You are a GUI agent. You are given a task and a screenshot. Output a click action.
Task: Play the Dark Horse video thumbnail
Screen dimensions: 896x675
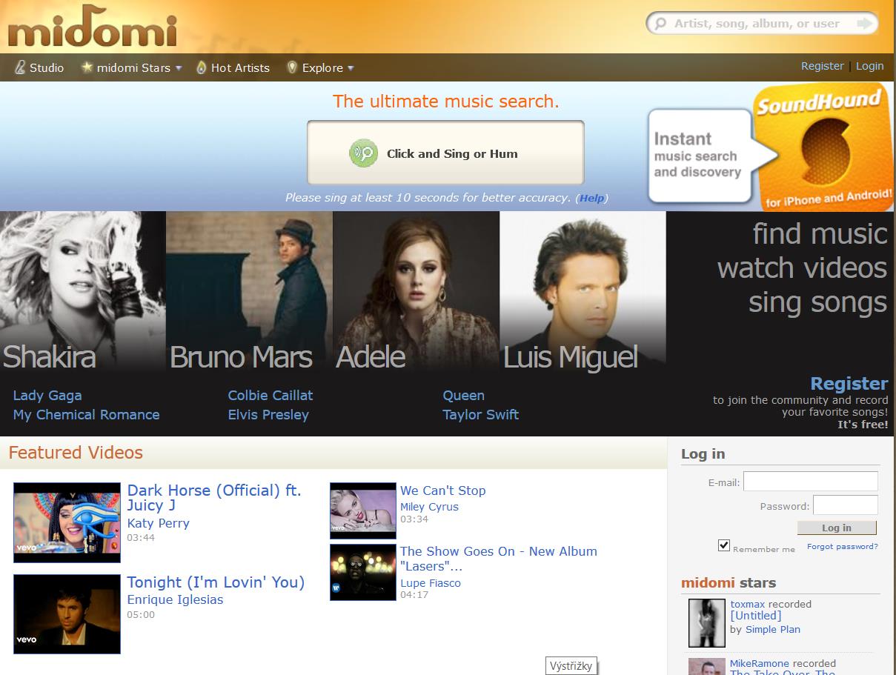[x=67, y=522]
